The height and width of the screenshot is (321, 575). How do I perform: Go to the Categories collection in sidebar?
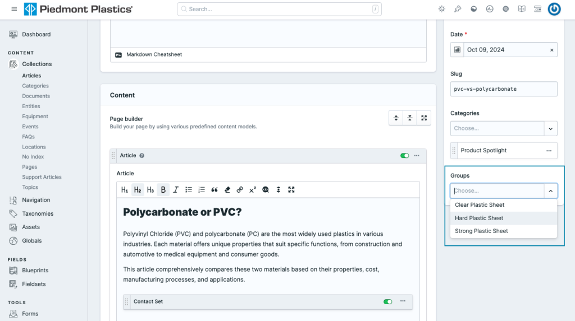point(35,86)
